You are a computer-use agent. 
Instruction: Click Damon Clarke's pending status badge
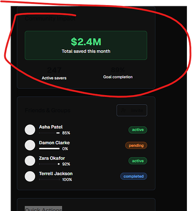coord(136,145)
